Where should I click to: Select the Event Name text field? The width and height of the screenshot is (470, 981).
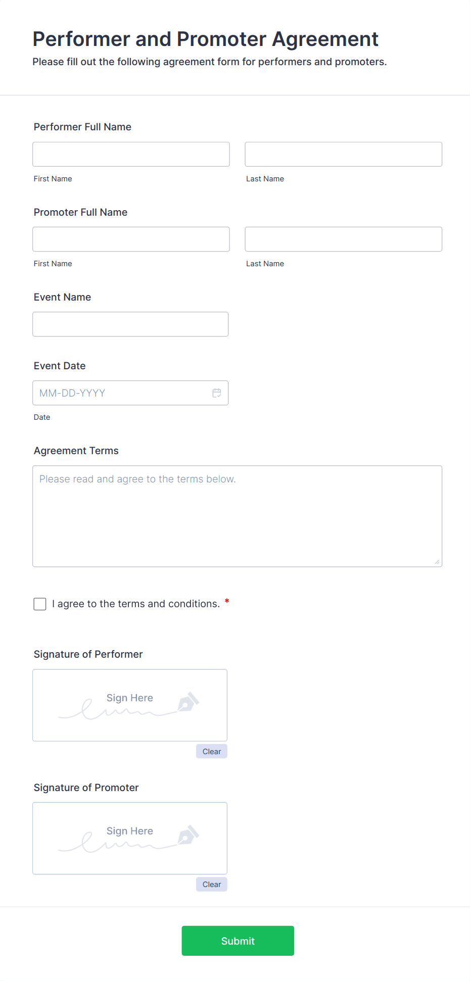pyautogui.click(x=130, y=324)
